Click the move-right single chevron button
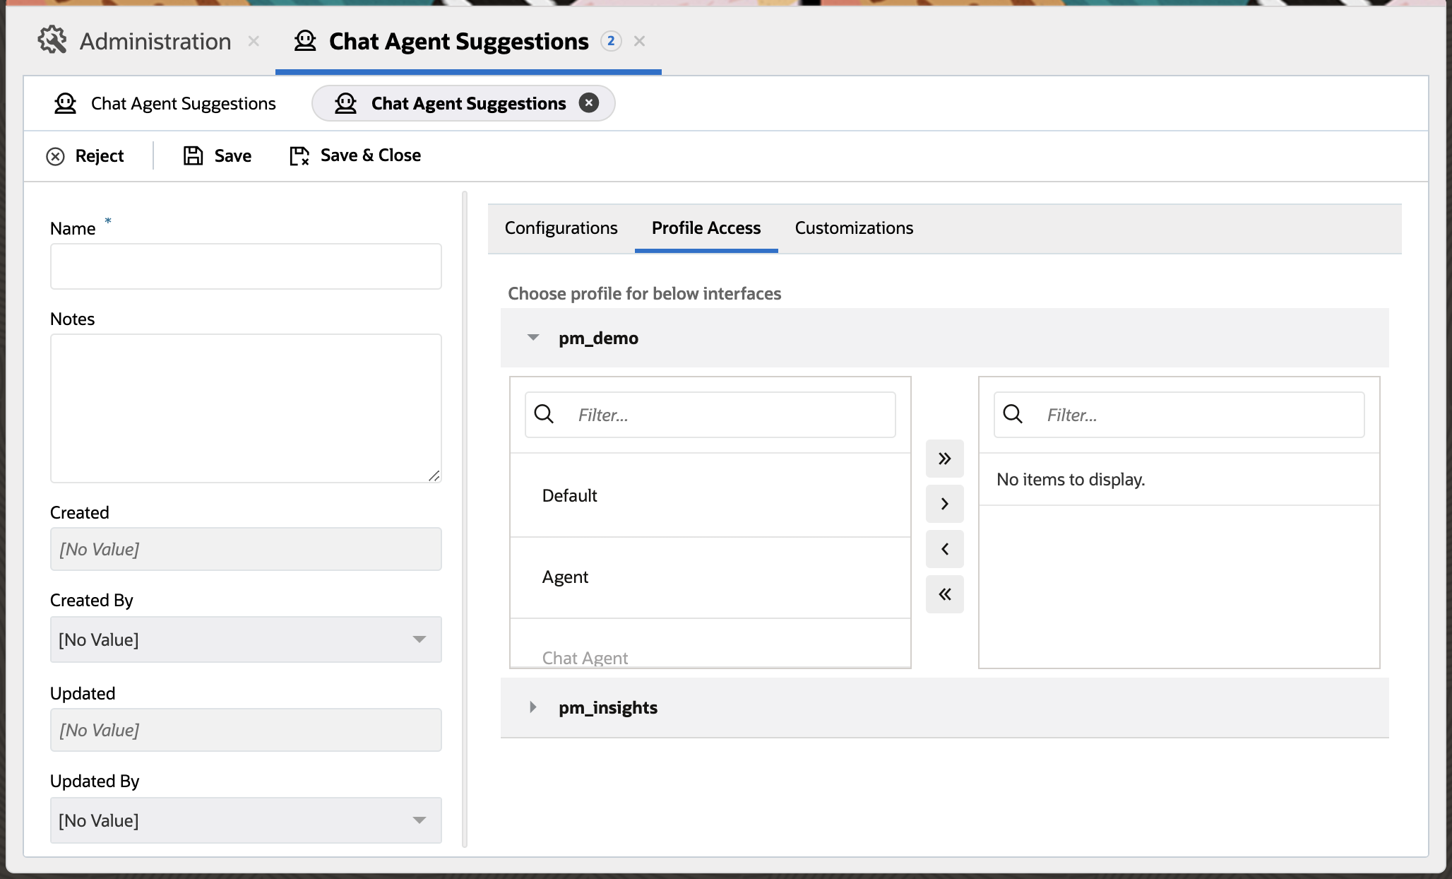This screenshot has height=879, width=1452. [x=945, y=504]
